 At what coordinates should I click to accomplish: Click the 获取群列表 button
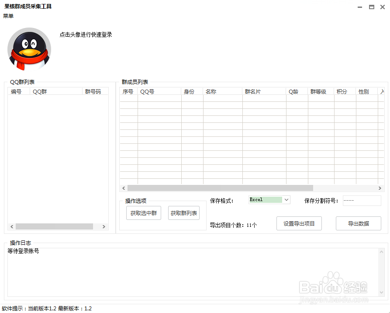click(183, 212)
